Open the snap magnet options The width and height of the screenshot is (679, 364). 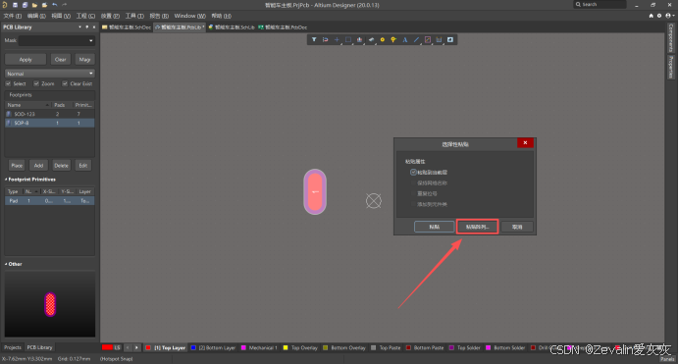[325, 40]
